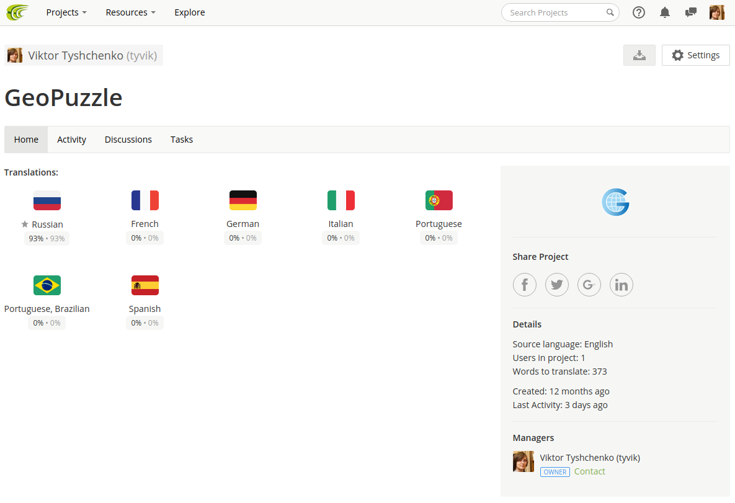Screen dimensions: 735x503
Task: Click the Spanish 0% progress badge
Action: pyautogui.click(x=145, y=323)
